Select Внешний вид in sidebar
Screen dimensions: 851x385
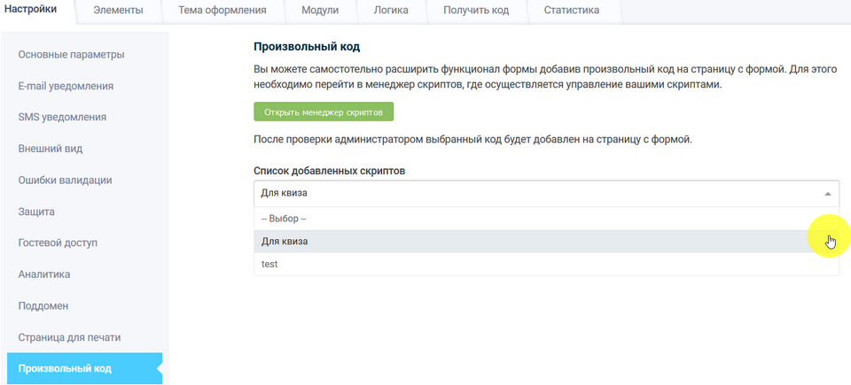51,149
